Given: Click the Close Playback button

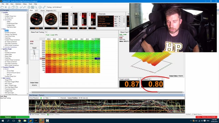Looking at the screenshot, I should point(34,98).
